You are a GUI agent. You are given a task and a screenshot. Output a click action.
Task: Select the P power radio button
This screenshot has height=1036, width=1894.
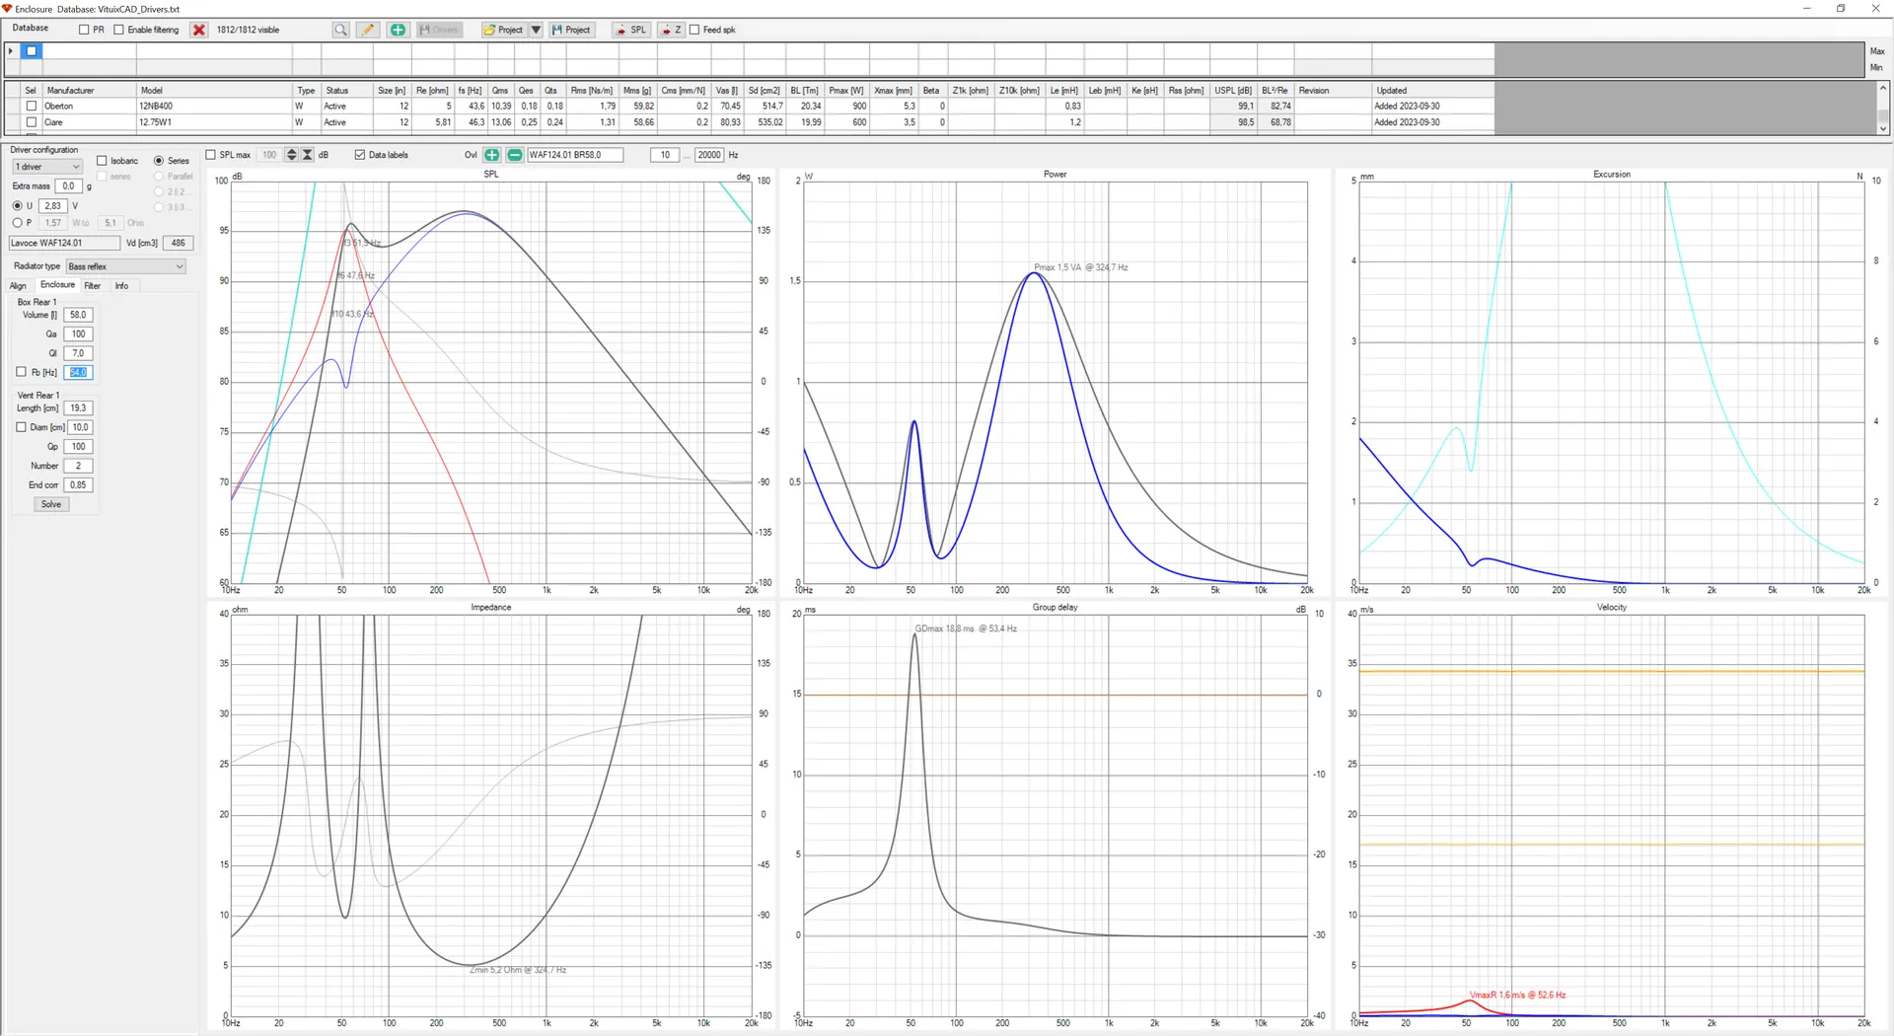[x=17, y=223]
